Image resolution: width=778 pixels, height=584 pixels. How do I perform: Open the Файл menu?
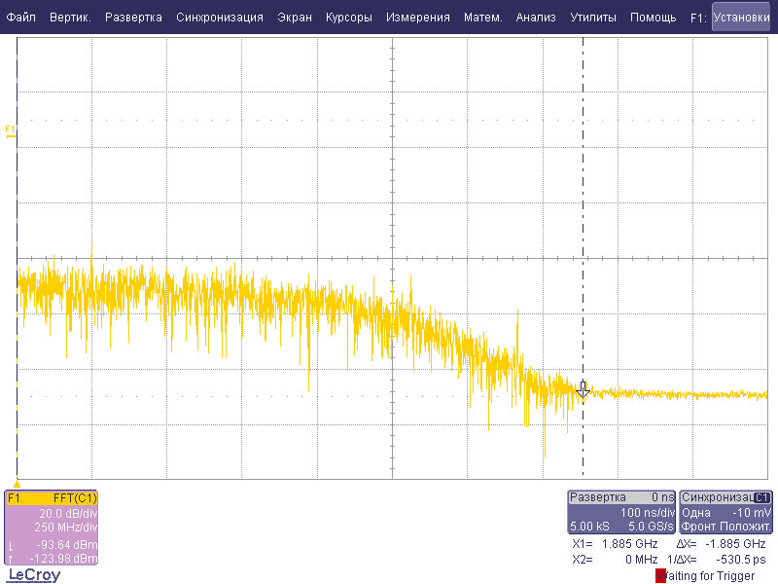pos(20,18)
